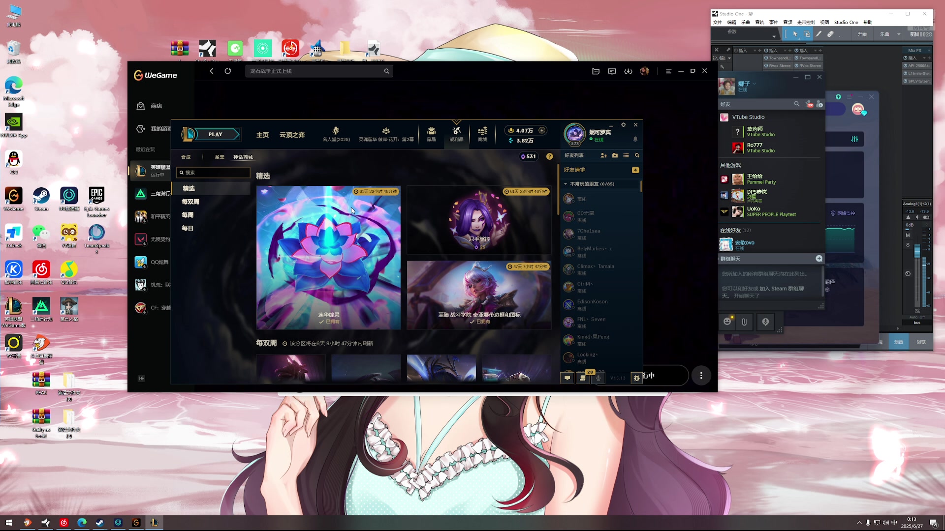Open the WeGame hamburger menu
Screen dimensions: 945x531
click(x=668, y=71)
